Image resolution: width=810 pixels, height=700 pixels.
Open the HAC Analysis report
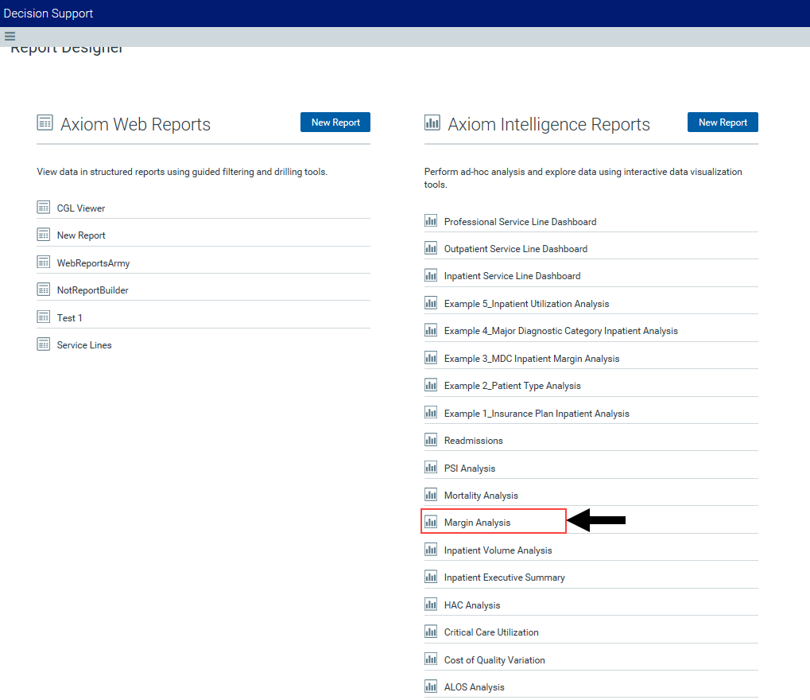[472, 605]
